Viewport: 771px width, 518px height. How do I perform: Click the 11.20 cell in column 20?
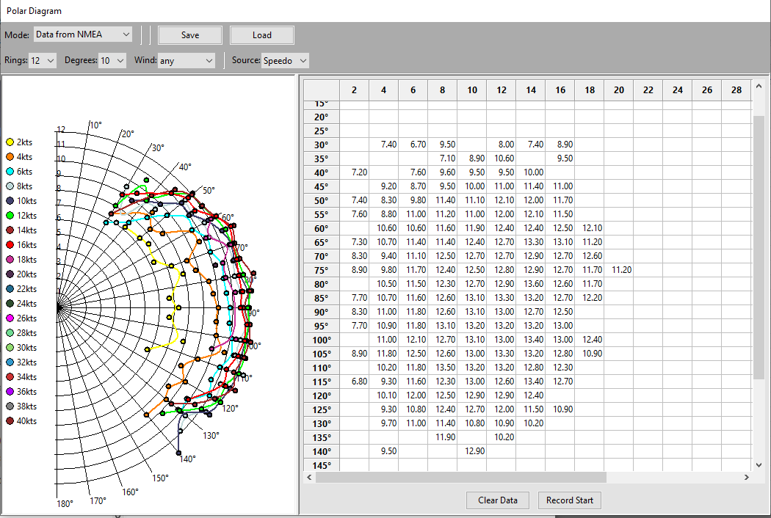pos(619,270)
